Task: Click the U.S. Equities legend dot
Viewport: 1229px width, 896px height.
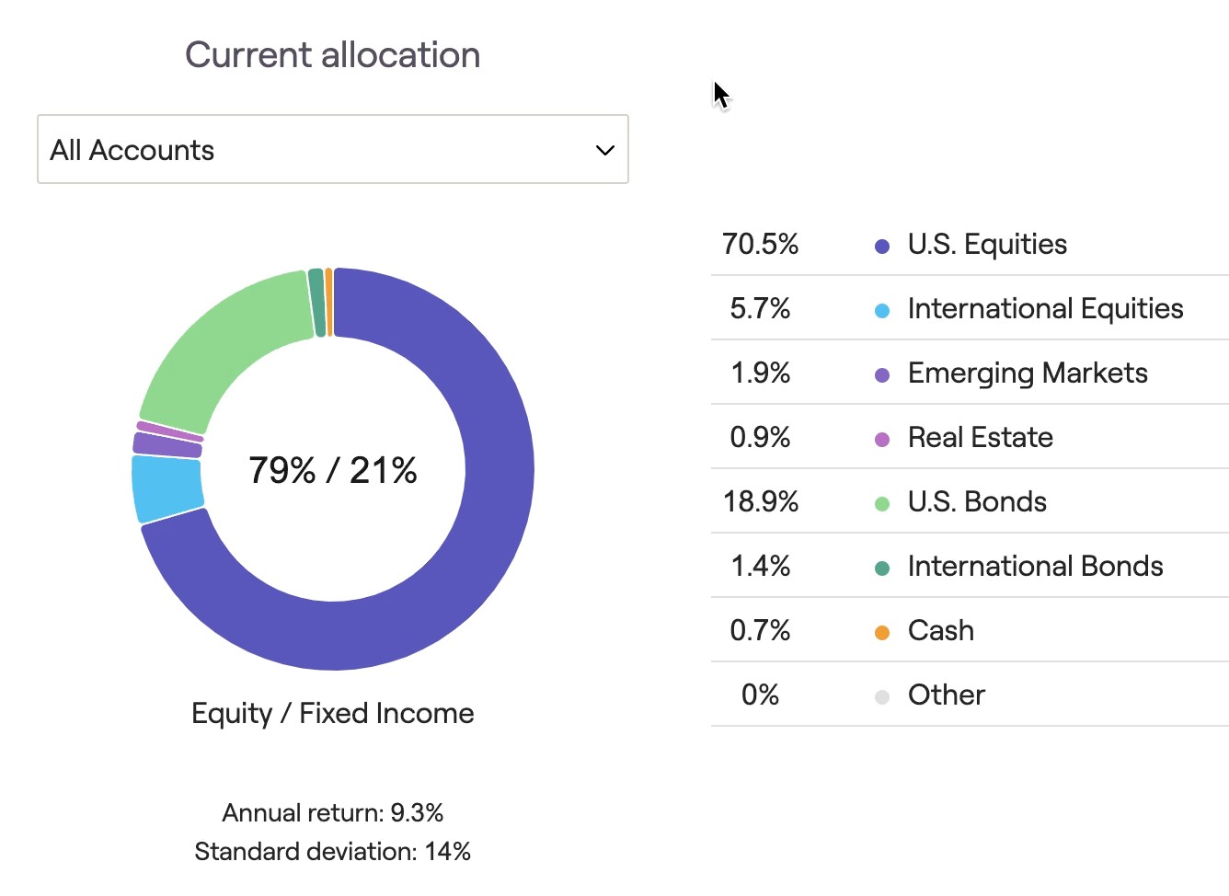Action: coord(882,246)
